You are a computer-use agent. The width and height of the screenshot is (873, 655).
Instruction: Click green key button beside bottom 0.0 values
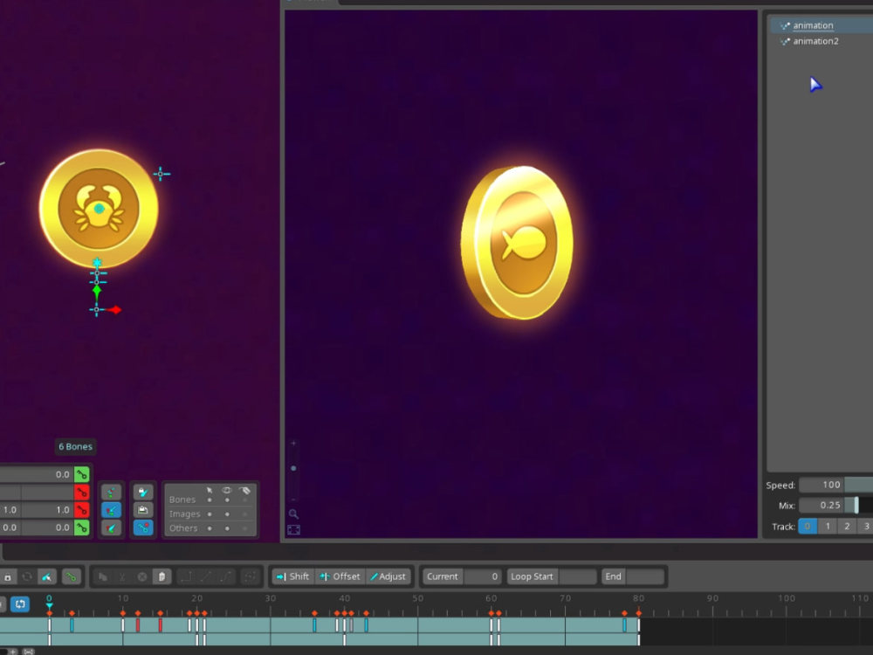point(82,527)
